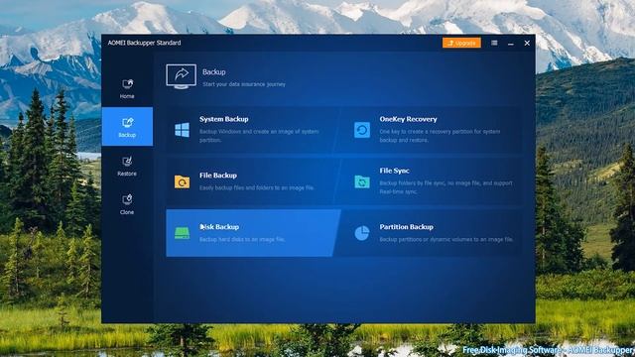Click 'Backup partitions or dynamic volumes' description
This screenshot has height=357, width=635.
click(x=446, y=239)
